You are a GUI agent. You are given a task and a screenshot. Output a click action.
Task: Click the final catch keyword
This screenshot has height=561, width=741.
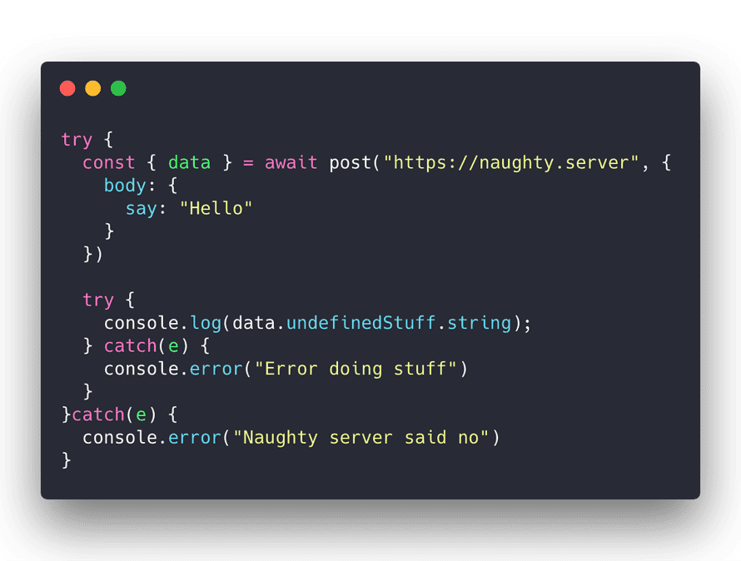98,415
